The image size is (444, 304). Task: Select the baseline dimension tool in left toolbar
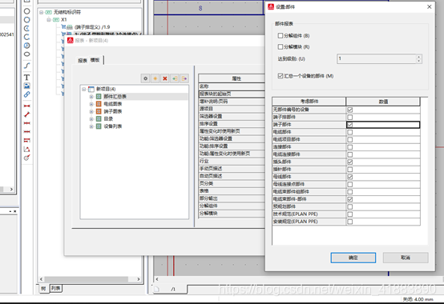pos(26,141)
